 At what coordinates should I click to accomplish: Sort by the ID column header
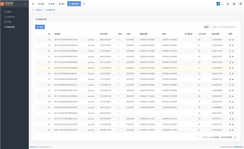[49, 34]
